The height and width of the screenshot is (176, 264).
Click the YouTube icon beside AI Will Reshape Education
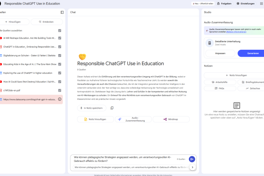coord(1,38)
